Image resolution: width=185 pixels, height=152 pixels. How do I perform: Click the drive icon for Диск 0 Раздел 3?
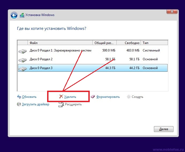22,69
